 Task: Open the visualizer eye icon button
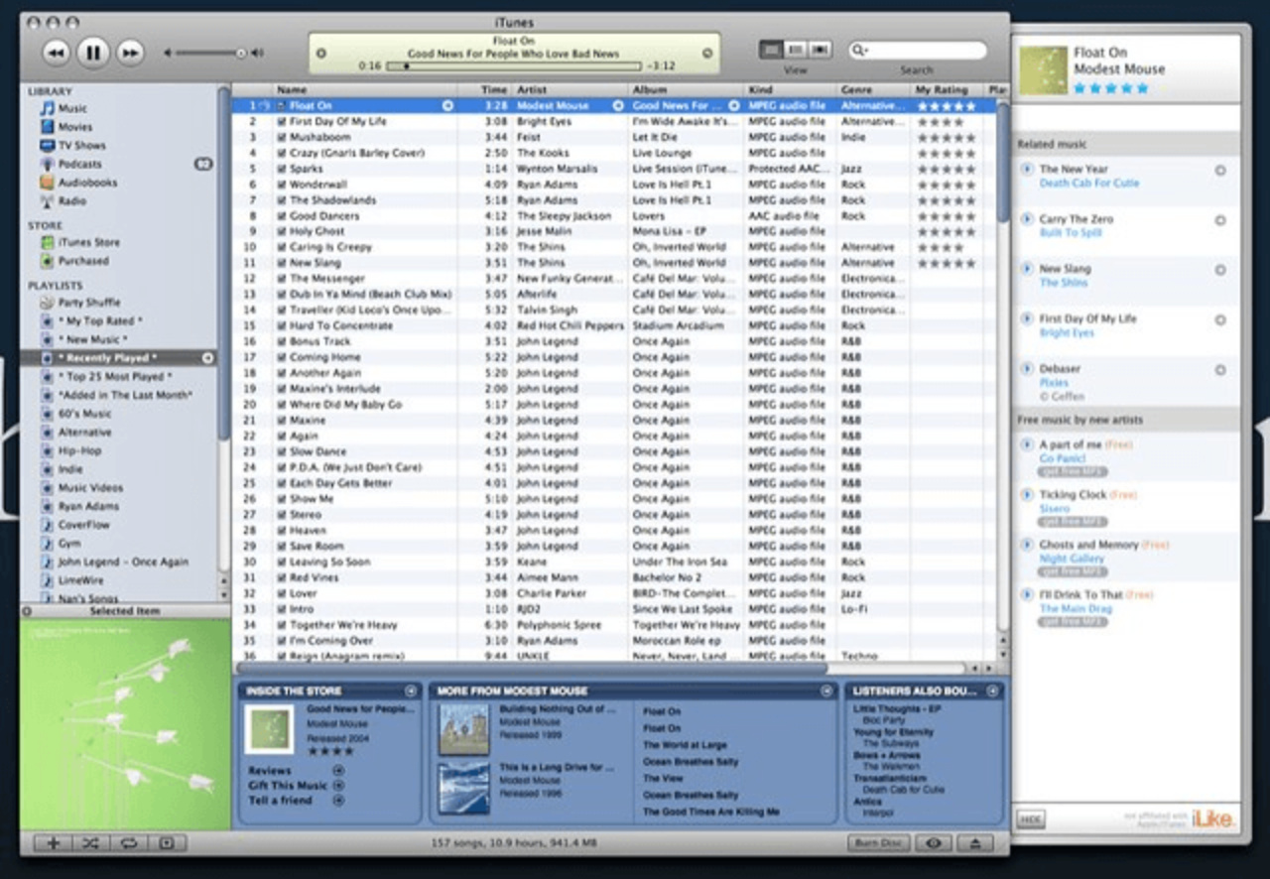coord(934,843)
